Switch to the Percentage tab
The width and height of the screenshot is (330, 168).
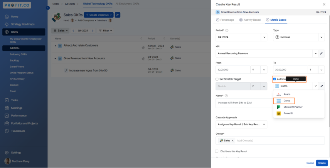tap(225, 20)
